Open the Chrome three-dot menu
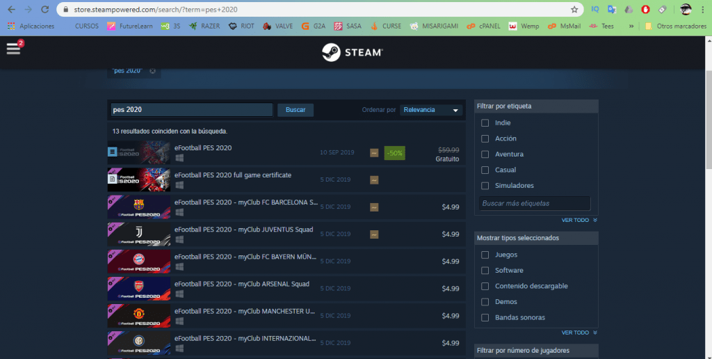The image size is (712, 359). tap(702, 9)
